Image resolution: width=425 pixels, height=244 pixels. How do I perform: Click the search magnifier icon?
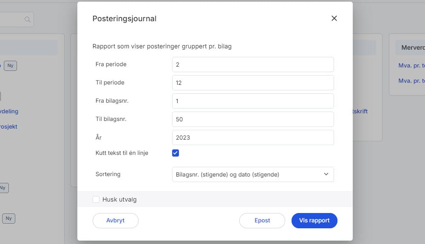point(28,20)
